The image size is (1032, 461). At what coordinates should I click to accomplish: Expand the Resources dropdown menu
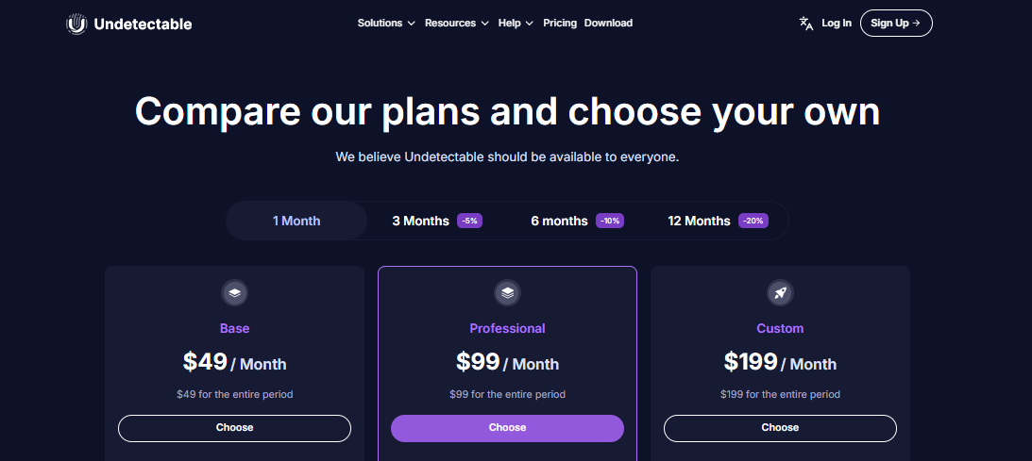(457, 23)
